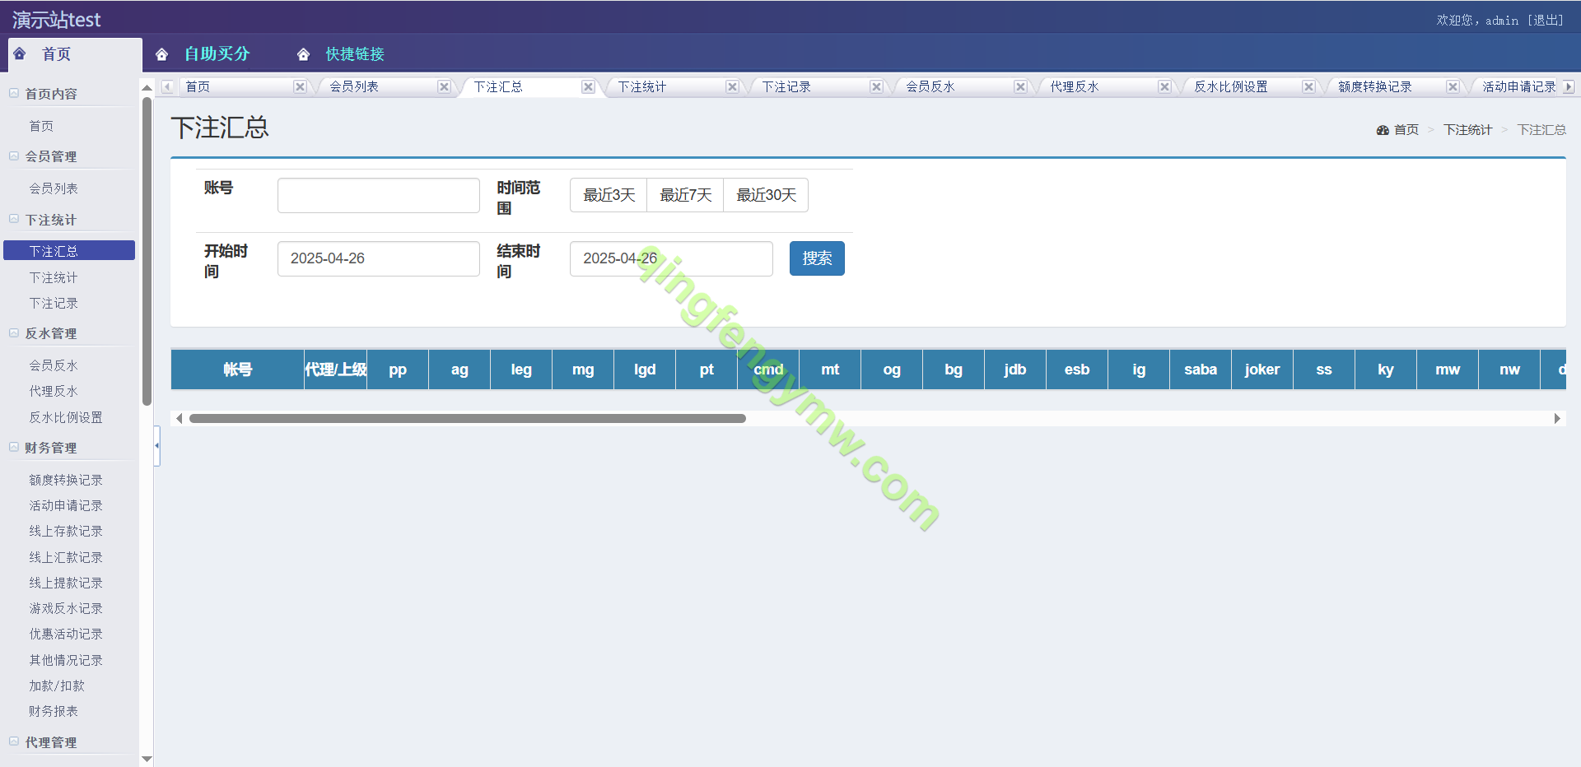Click the home icon beside 自助买分
Viewport: 1581px width, 767px height.
pos(162,54)
